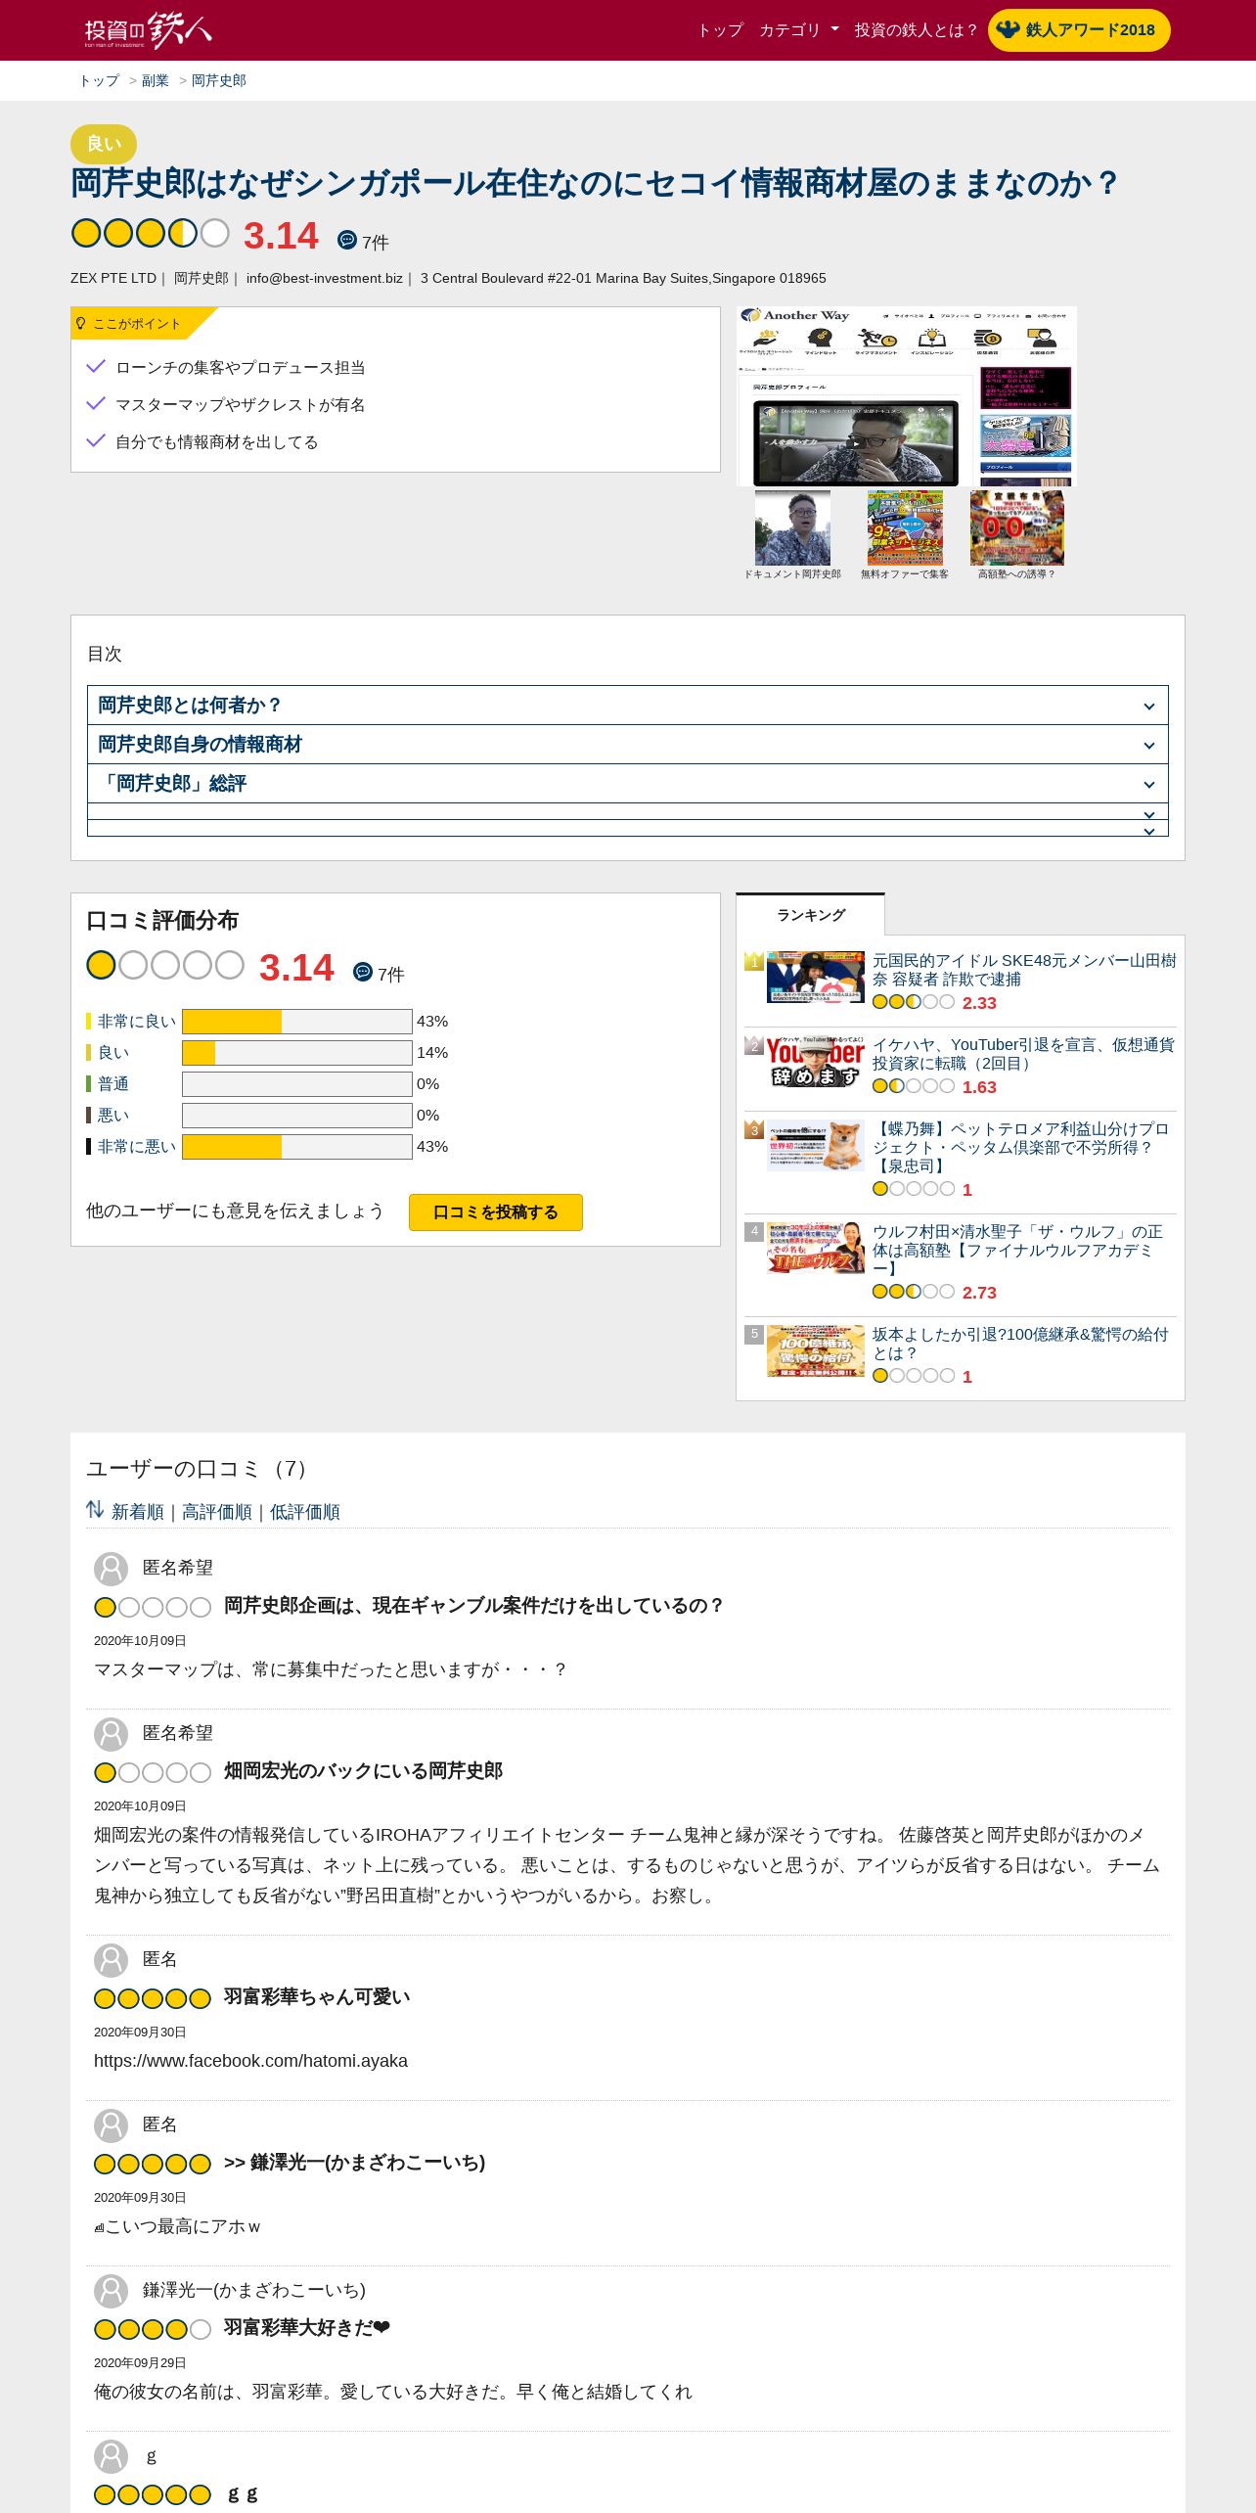Click the yellow 良い rating badge
1256x2513 pixels.
pos(104,144)
